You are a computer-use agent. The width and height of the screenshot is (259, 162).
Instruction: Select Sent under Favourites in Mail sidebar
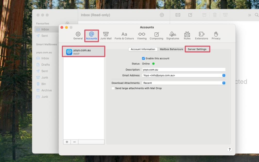point(44,36)
